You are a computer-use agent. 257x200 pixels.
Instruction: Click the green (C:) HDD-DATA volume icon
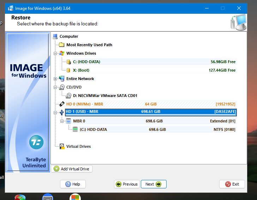(x=75, y=129)
